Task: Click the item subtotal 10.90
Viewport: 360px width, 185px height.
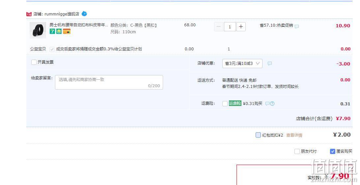Action: click(x=343, y=26)
